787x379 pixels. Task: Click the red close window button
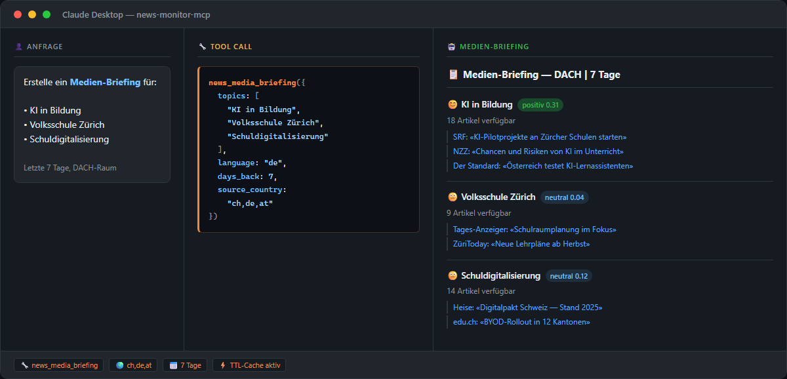[x=18, y=14]
